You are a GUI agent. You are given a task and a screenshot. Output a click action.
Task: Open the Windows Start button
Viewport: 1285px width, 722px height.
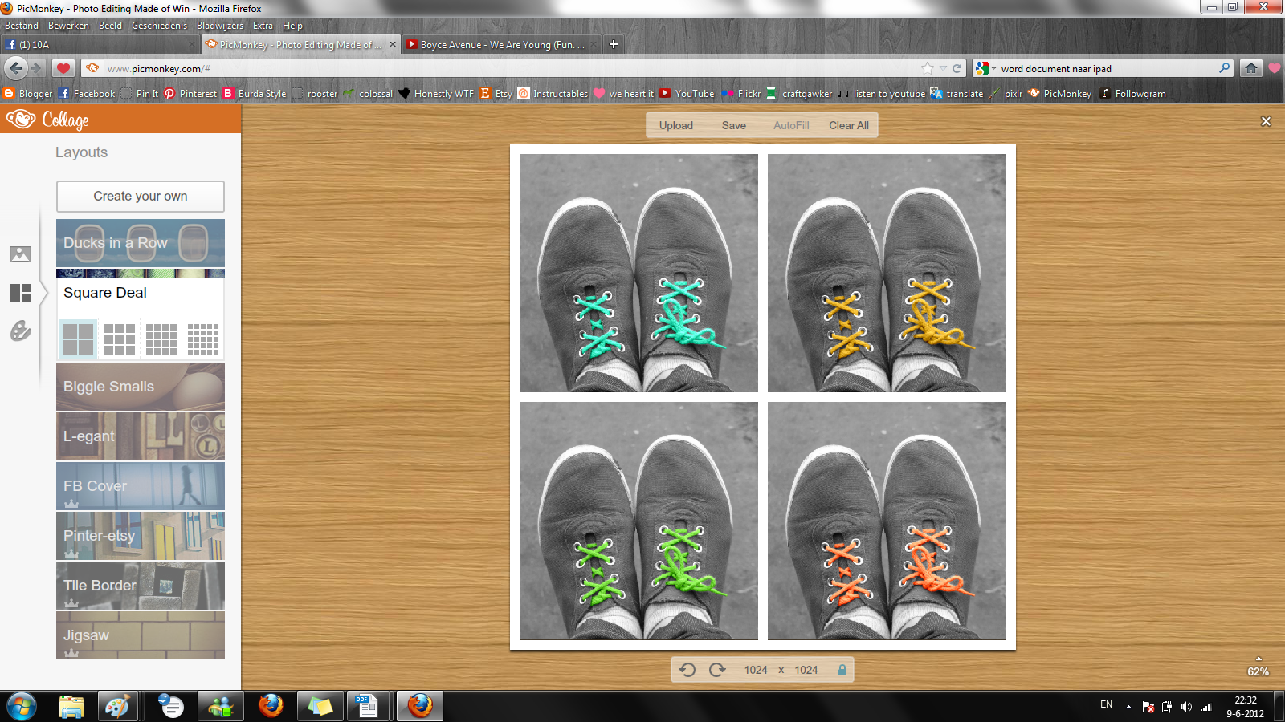21,707
